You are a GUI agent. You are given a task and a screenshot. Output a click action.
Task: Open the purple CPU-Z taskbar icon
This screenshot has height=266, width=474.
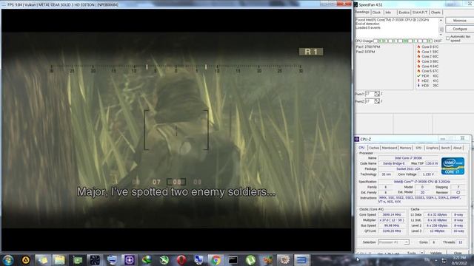click(x=130, y=260)
